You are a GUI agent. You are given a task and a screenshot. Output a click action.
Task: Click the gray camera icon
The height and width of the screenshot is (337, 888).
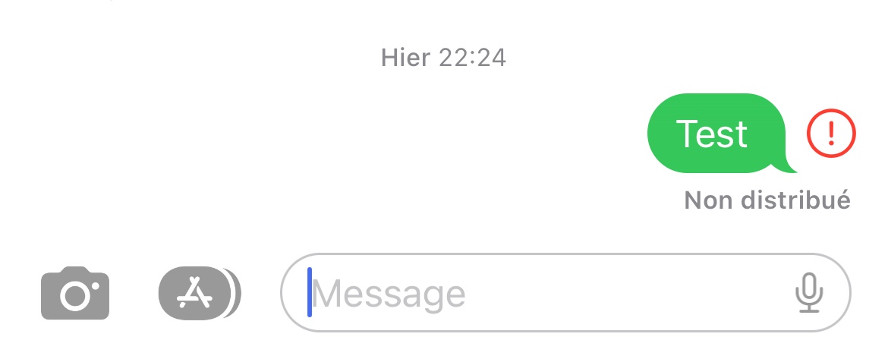tap(74, 293)
